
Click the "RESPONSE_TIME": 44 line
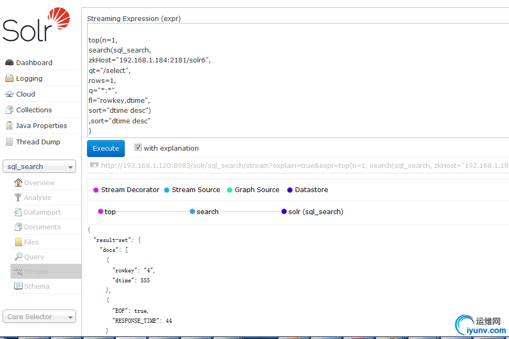click(x=142, y=321)
